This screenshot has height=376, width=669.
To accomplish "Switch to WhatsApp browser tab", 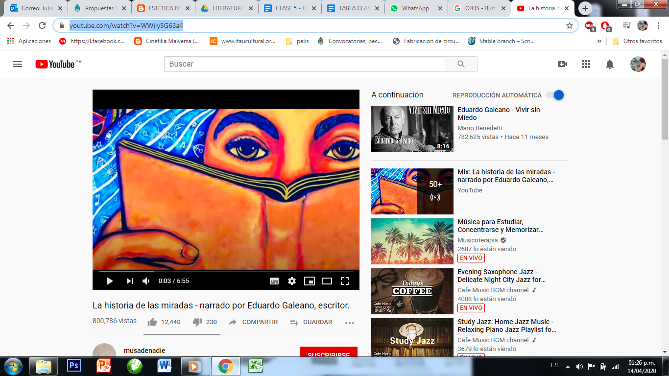I will click(416, 8).
